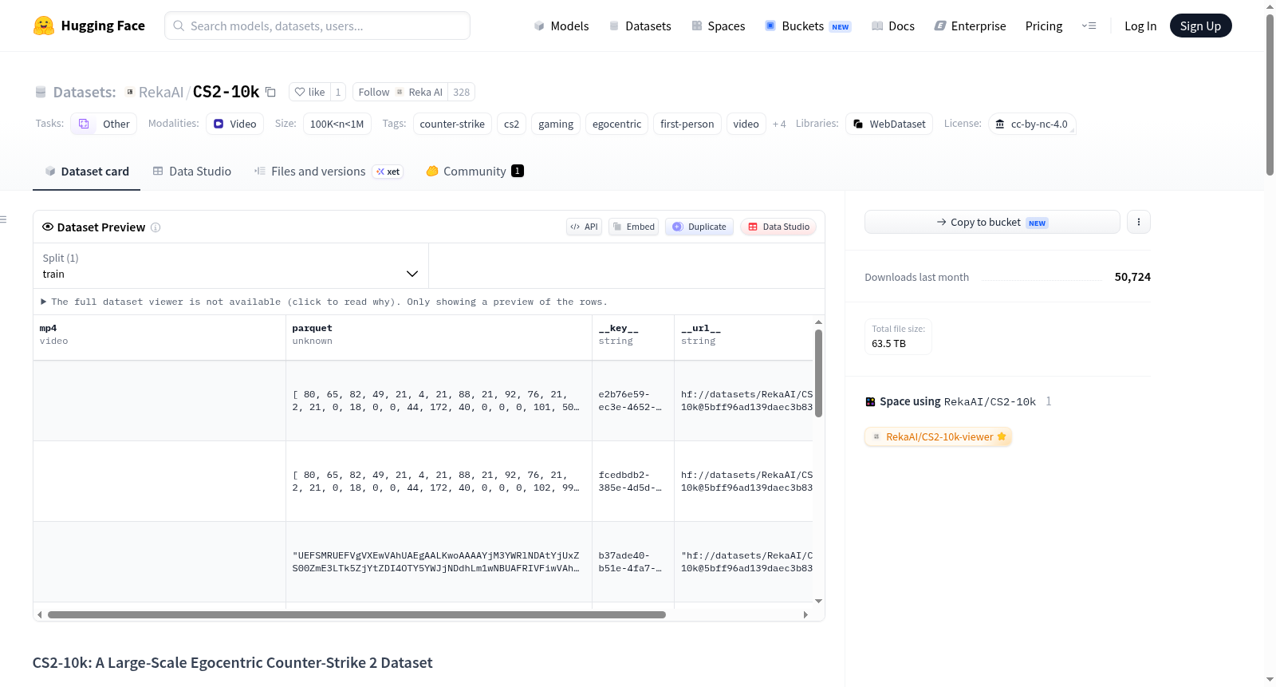Screen dimensions: 1276x687
Task: Click the search models, datasets, users field
Action: click(317, 26)
